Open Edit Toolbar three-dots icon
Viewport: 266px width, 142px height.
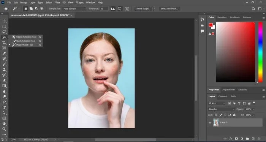tap(4, 134)
